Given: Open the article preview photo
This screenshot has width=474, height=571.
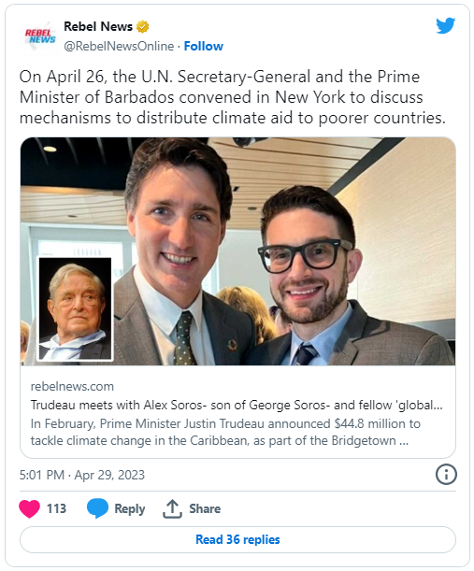Looking at the screenshot, I should coord(237,251).
